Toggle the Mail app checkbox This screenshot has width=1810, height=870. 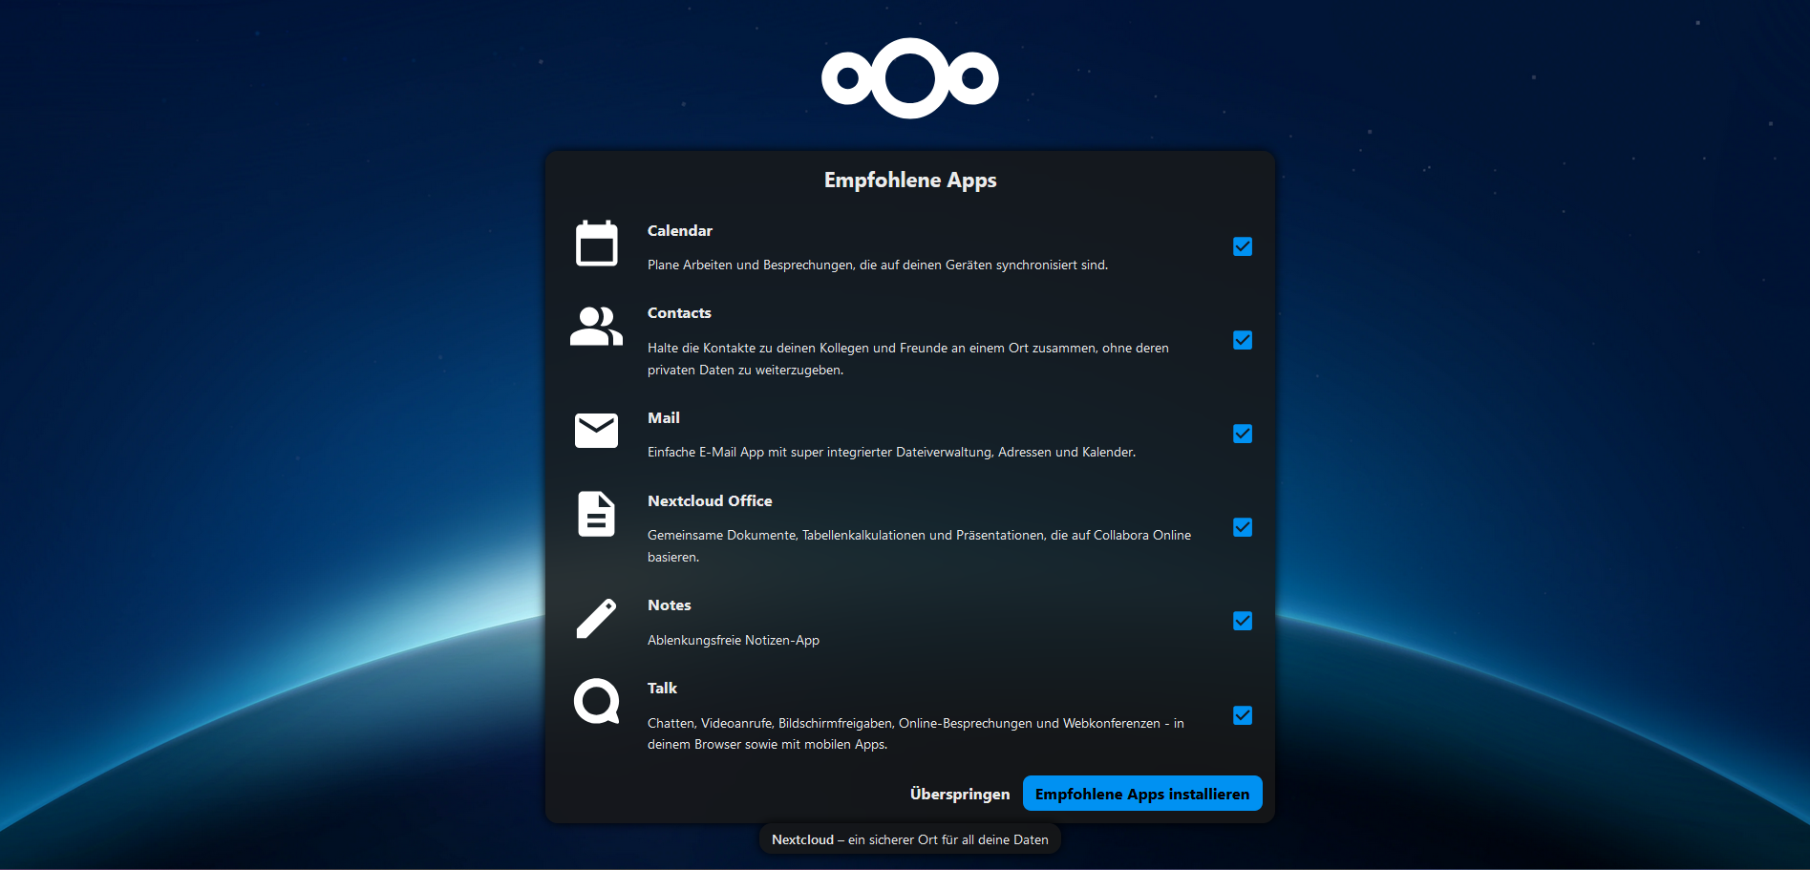pyautogui.click(x=1243, y=434)
